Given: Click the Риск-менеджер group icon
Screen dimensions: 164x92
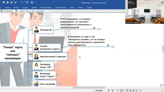Looking at the screenshot, I should [36, 84].
